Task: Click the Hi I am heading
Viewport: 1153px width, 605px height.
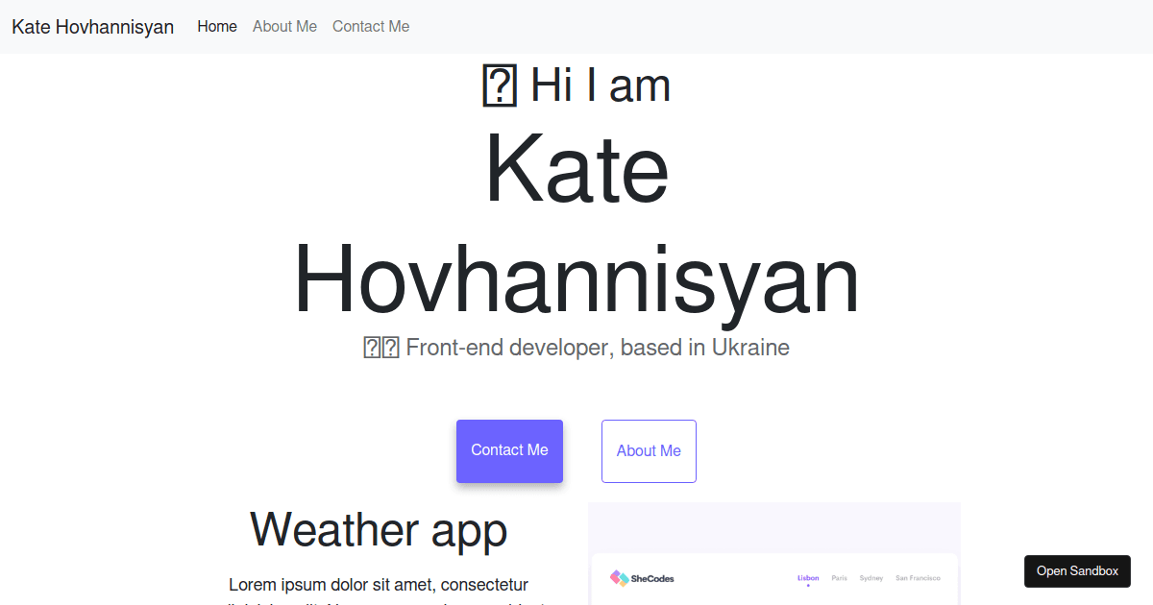Action: coord(575,86)
